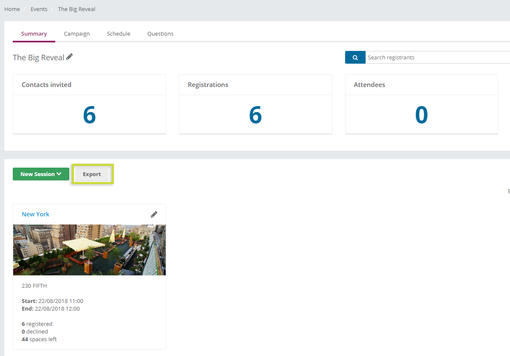
Task: Click the End 22/08/2018 12:00 text
Action: coord(51,308)
